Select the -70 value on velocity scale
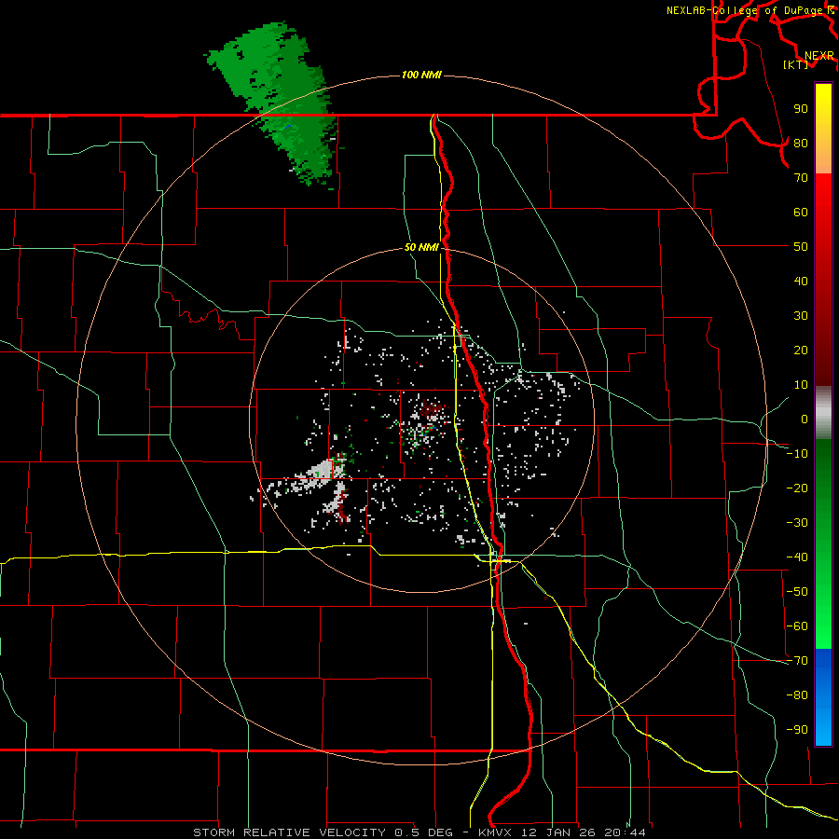The height and width of the screenshot is (839, 839). pos(797,661)
